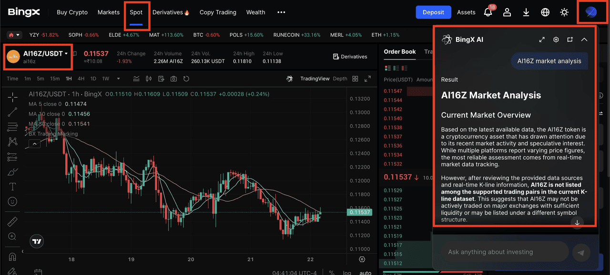This screenshot has width=610, height=275.
Task: Open the chart indicators icon
Action: click(x=136, y=79)
